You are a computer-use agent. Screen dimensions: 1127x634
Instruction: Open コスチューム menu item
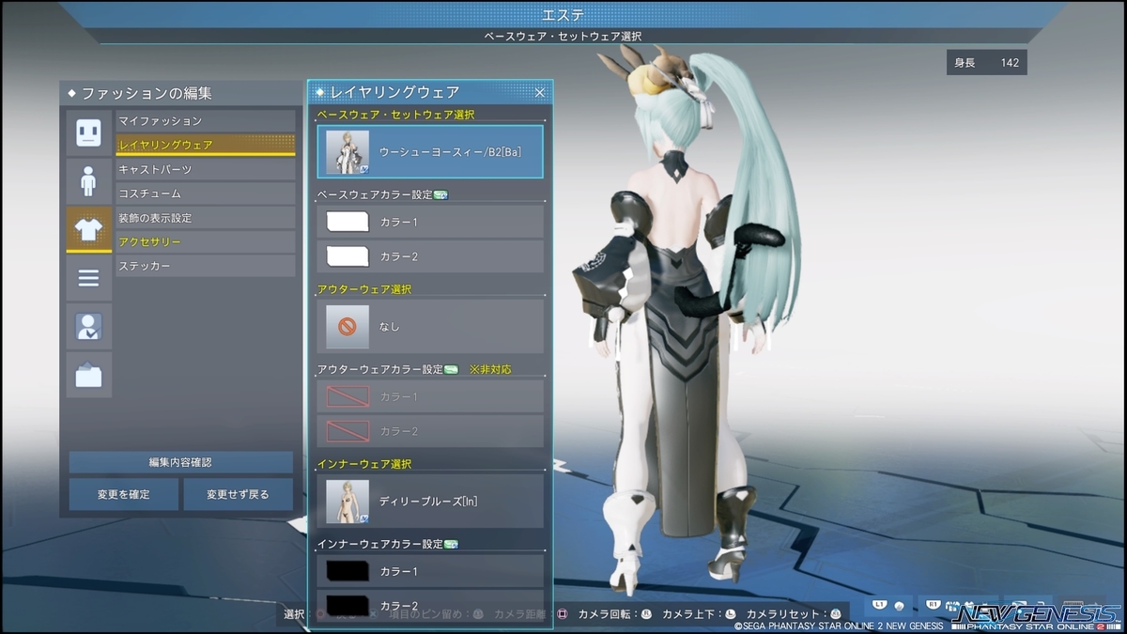point(206,193)
